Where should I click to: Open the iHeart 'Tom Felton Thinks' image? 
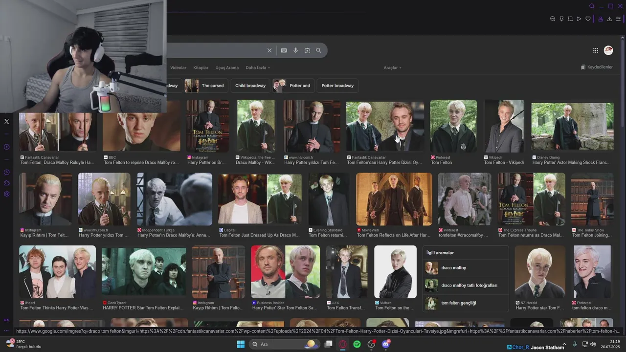[x=57, y=272]
